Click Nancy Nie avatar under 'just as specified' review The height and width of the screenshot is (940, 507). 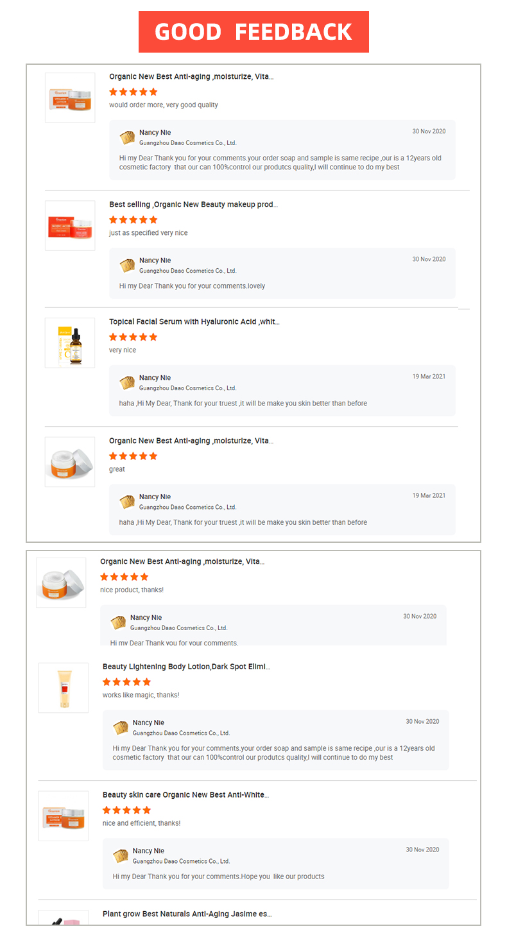click(127, 266)
